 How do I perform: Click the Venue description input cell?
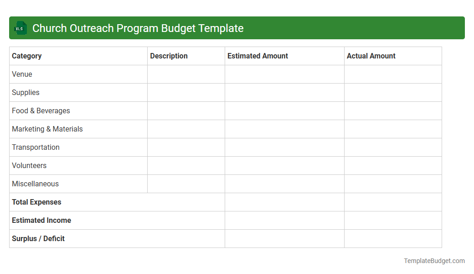pyautogui.click(x=186, y=74)
